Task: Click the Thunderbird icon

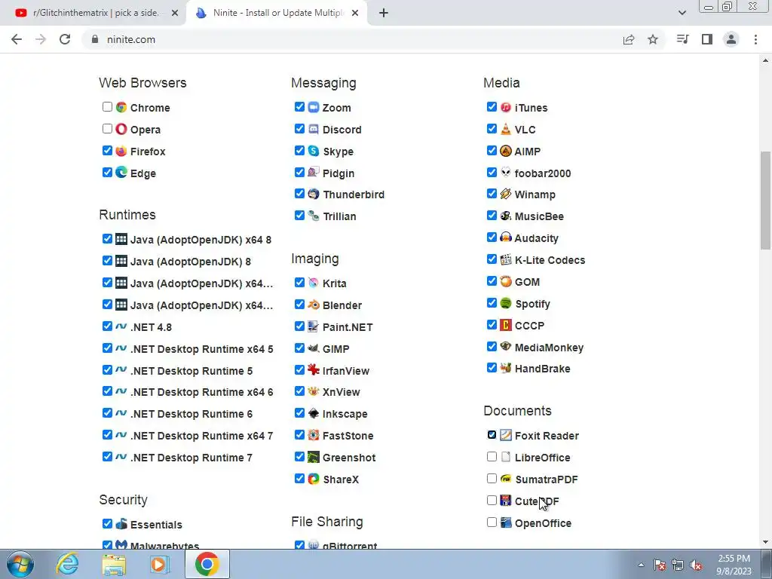Action: [x=314, y=194]
